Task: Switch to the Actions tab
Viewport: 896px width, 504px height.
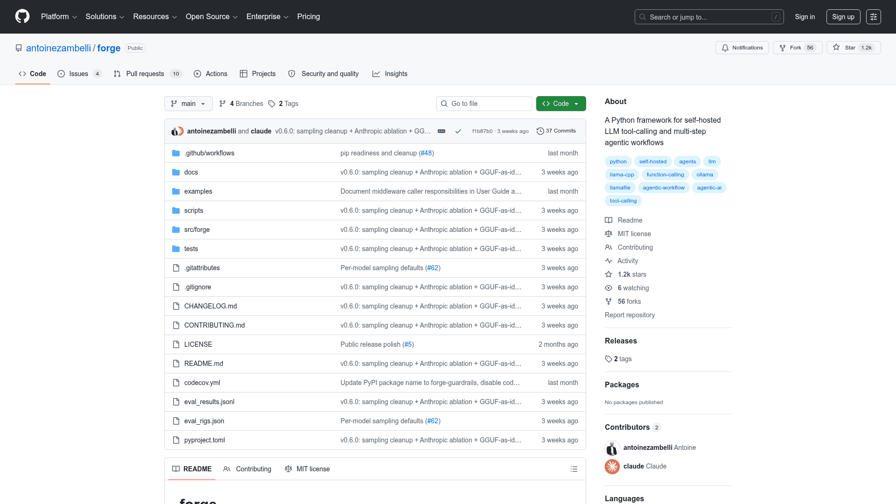Action: [210, 74]
